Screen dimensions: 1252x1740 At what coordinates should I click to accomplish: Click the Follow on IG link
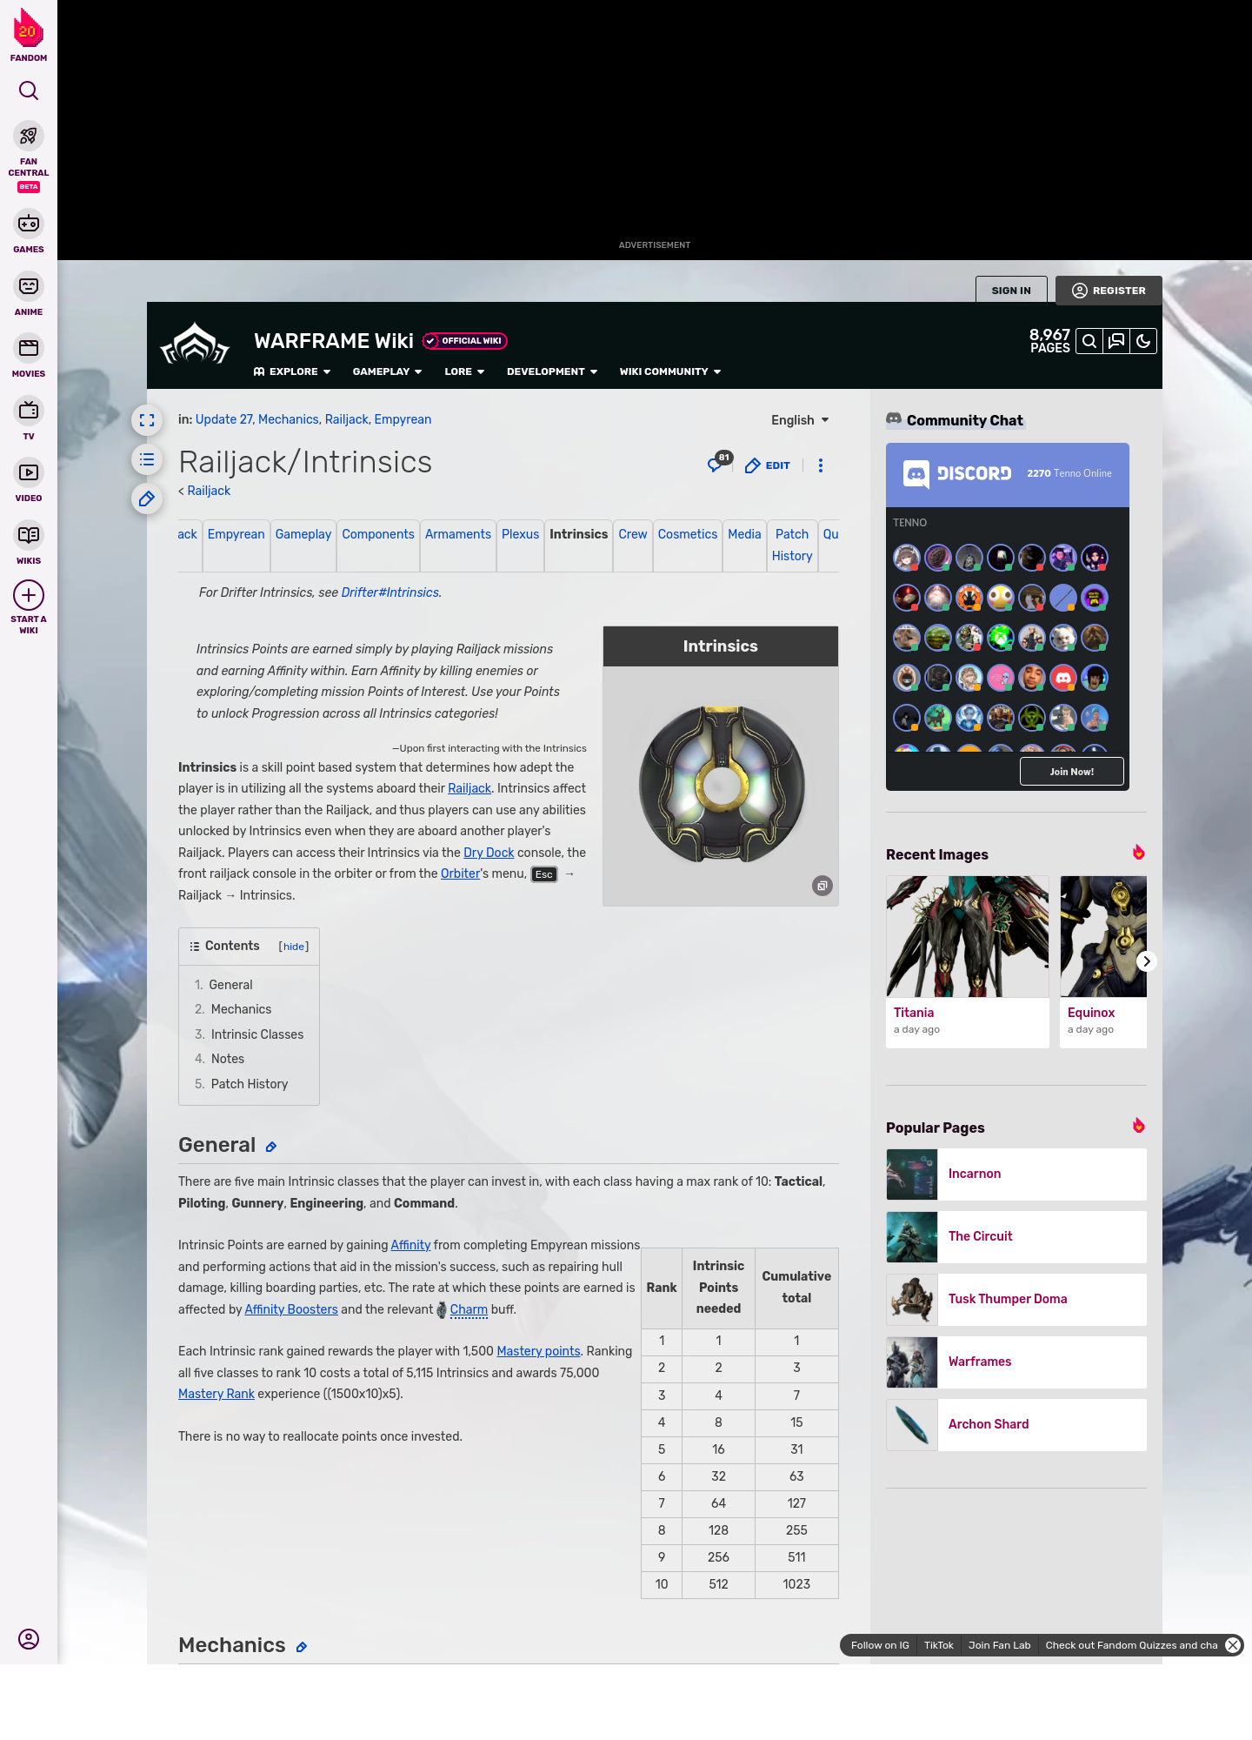tap(880, 1645)
